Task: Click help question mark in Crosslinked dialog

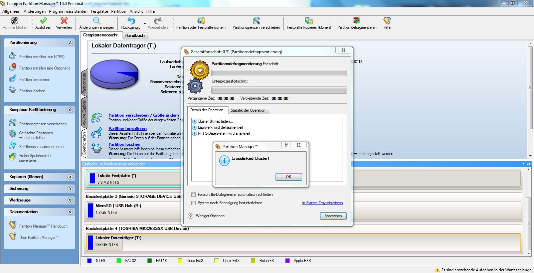Action: (x=286, y=145)
